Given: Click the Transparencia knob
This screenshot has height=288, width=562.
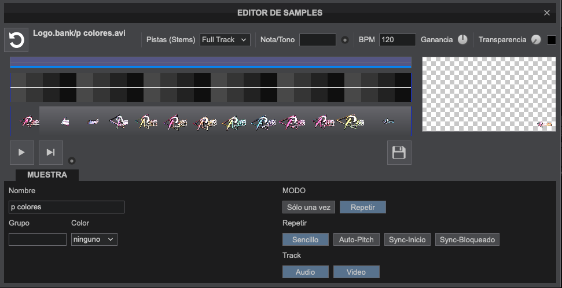Looking at the screenshot, I should tap(536, 40).
